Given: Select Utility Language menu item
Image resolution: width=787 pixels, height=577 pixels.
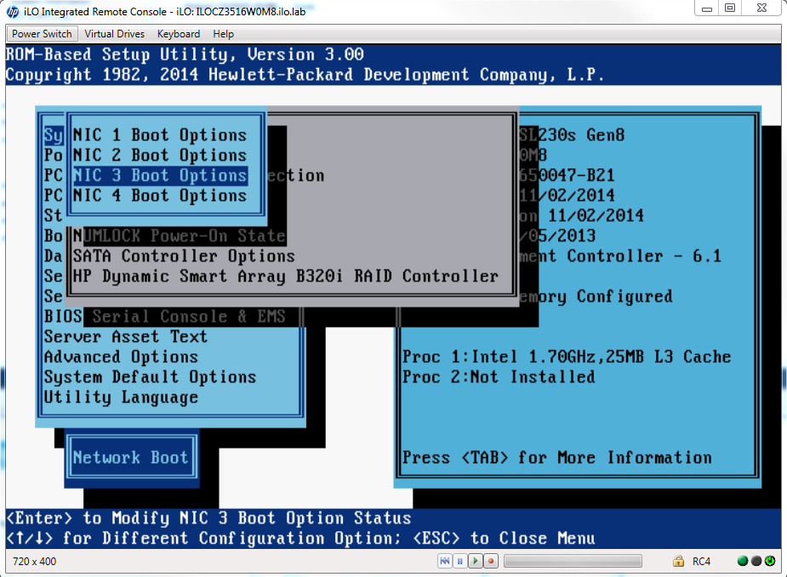Looking at the screenshot, I should coord(121,397).
